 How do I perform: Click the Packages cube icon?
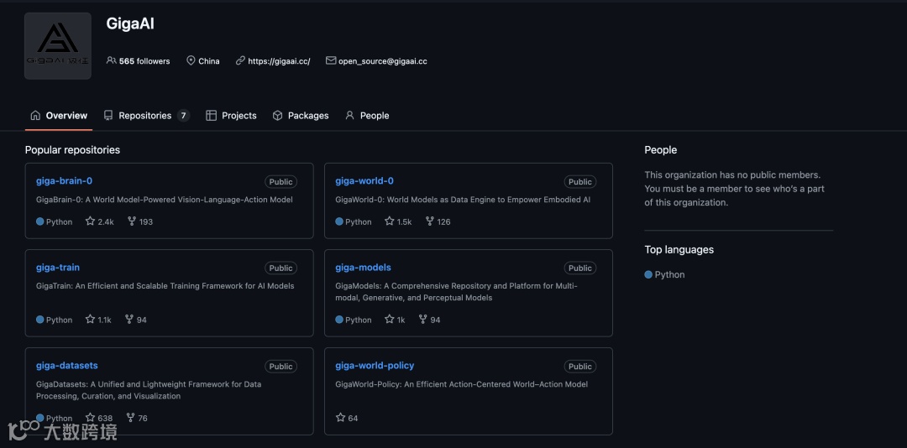click(x=278, y=116)
